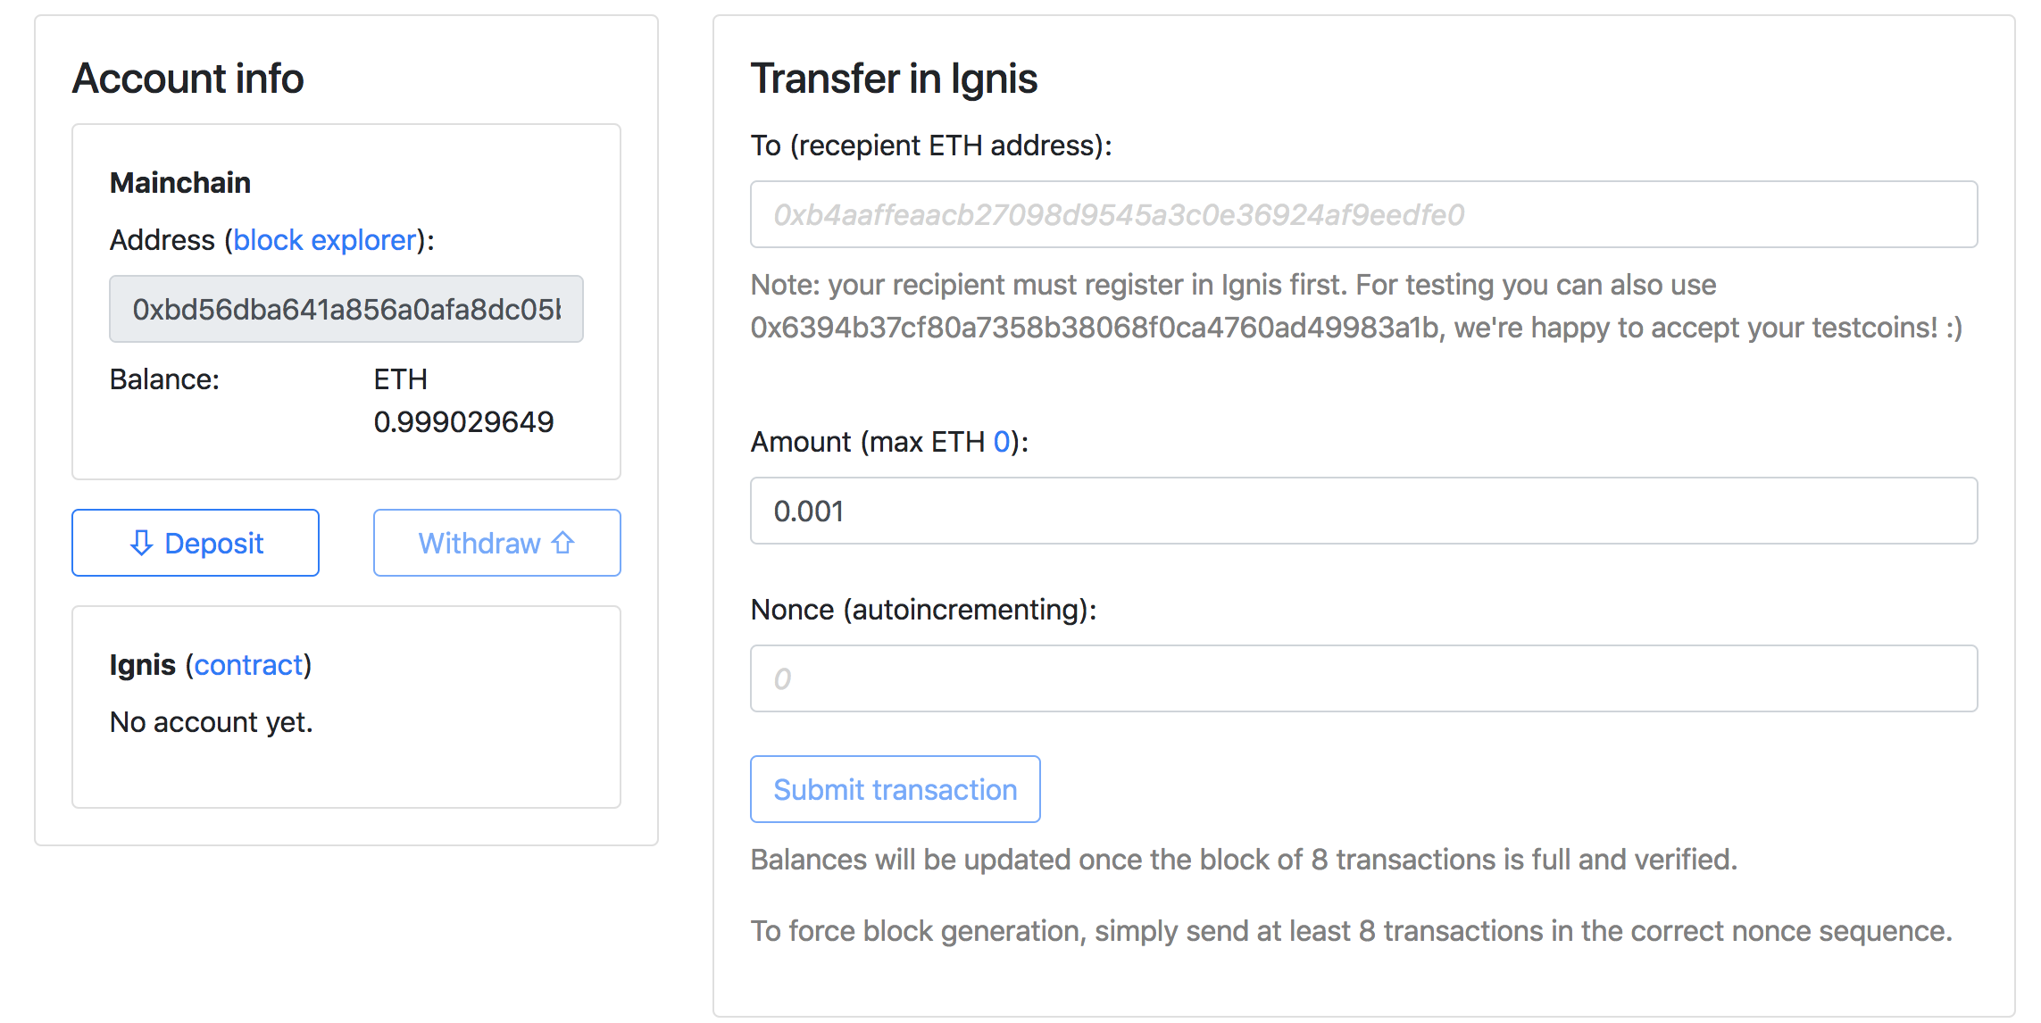
Task: Click into the Amount field showing 0.001
Action: (1364, 511)
